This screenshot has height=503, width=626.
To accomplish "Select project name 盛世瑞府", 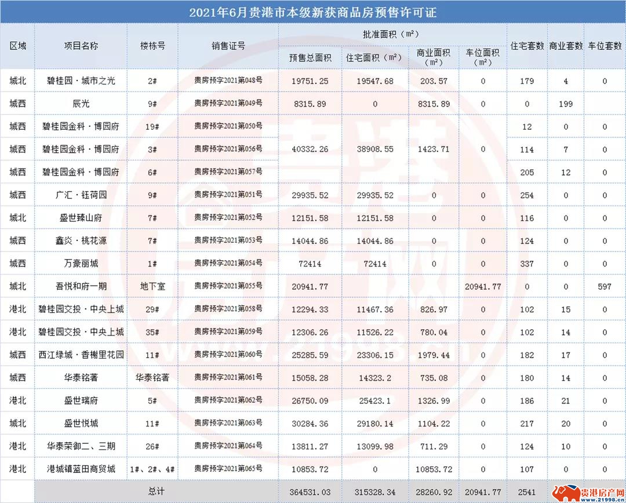I will [x=81, y=400].
